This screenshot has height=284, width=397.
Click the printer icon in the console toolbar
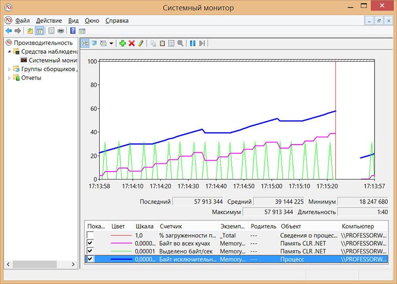[61, 31]
